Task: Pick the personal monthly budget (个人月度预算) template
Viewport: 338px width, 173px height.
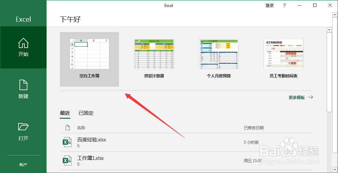Action: pyautogui.click(x=219, y=59)
